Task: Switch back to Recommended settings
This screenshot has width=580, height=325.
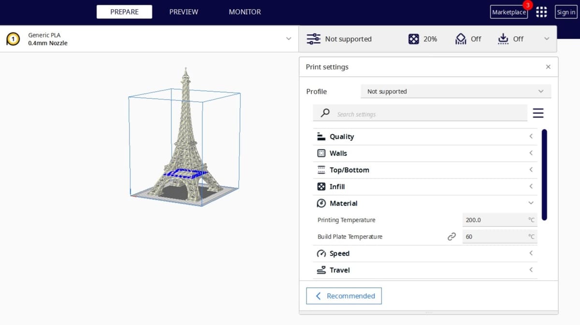Action: [x=344, y=296]
